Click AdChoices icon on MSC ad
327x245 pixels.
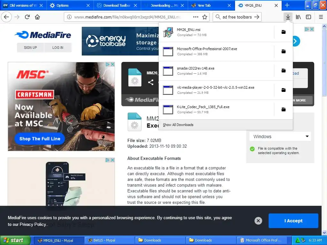pyautogui.click(x=108, y=64)
